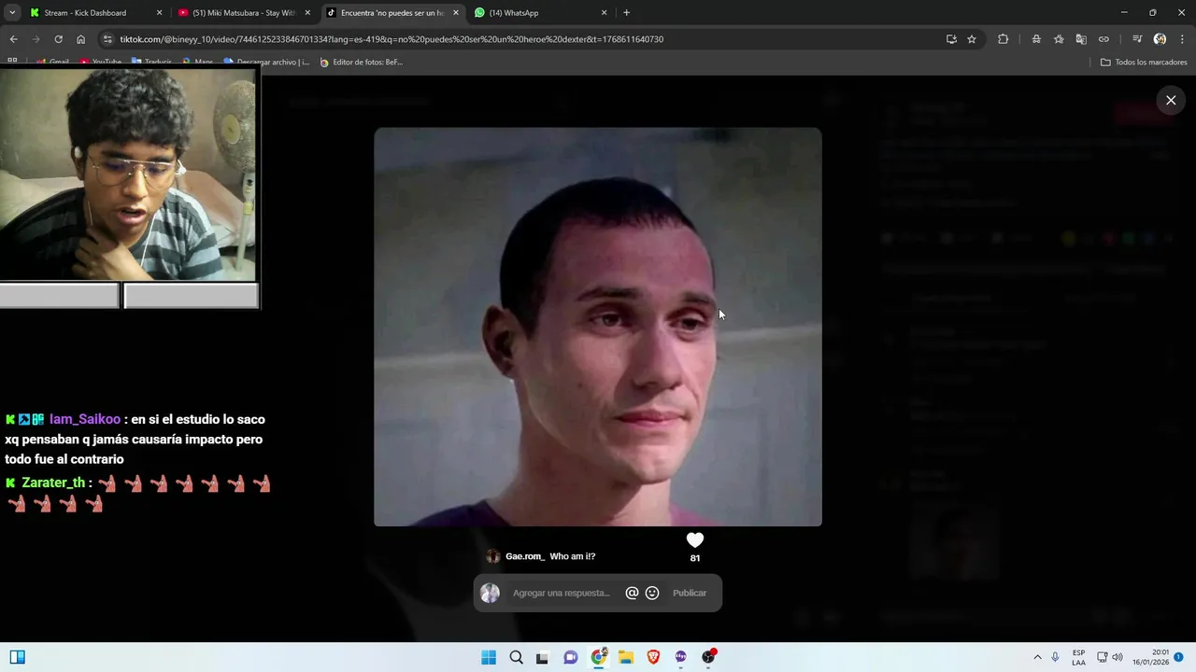Open volume control in system tray
Viewport: 1196px width, 672px height.
point(1117,657)
